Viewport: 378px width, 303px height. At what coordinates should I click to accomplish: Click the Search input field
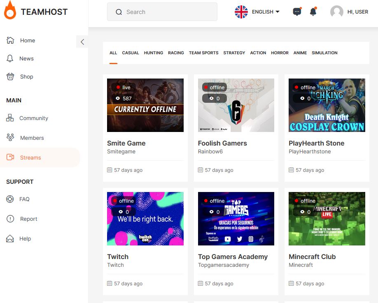[x=162, y=12]
